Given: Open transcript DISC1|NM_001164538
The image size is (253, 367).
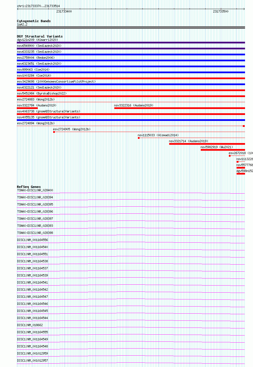Looking at the screenshot, I should pyautogui.click(x=32, y=261).
